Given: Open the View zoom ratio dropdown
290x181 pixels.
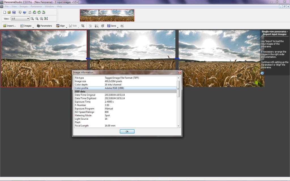Looking at the screenshot, I should click(x=28, y=19).
